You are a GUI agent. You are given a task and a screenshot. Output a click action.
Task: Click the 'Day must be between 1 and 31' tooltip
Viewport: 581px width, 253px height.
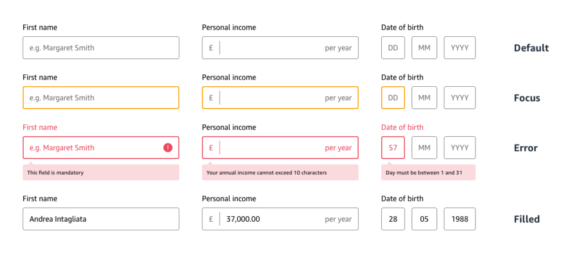tap(428, 172)
